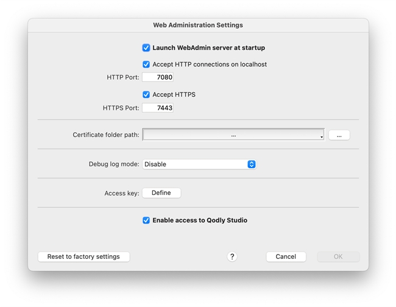396x307 pixels.
Task: Click the Web Administration Settings title bar
Action: click(198, 25)
